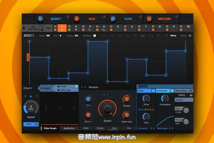Screen dimensions: 214x143
Task: Select previous Dynamic drive type
Action: tap(151, 128)
